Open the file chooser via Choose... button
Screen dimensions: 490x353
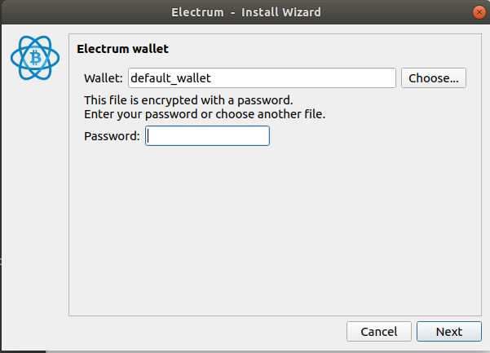[434, 78]
